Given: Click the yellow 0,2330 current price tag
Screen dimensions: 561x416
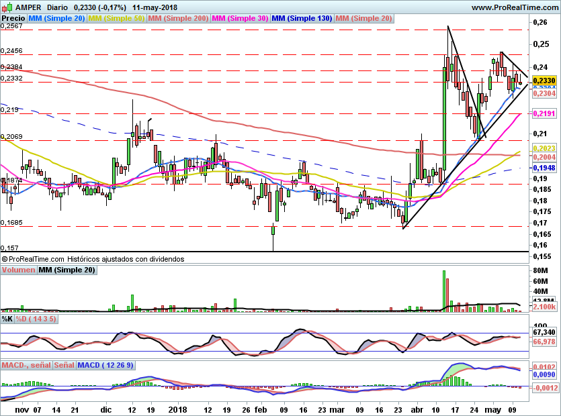Looking at the screenshot, I should point(544,81).
